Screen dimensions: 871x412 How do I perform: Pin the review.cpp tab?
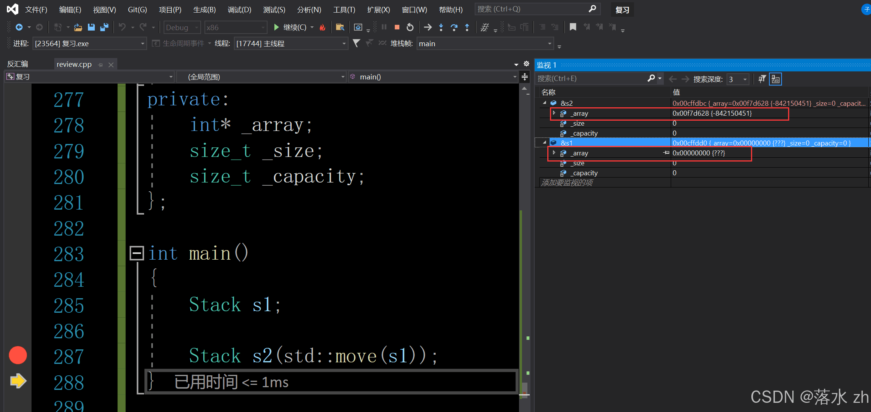click(x=101, y=65)
